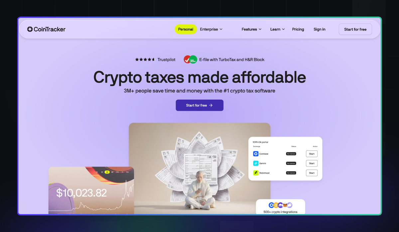Viewport: 399px width, 232px height.
Task: Click the $10,023.82 portfolio chart card
Action: [91, 190]
